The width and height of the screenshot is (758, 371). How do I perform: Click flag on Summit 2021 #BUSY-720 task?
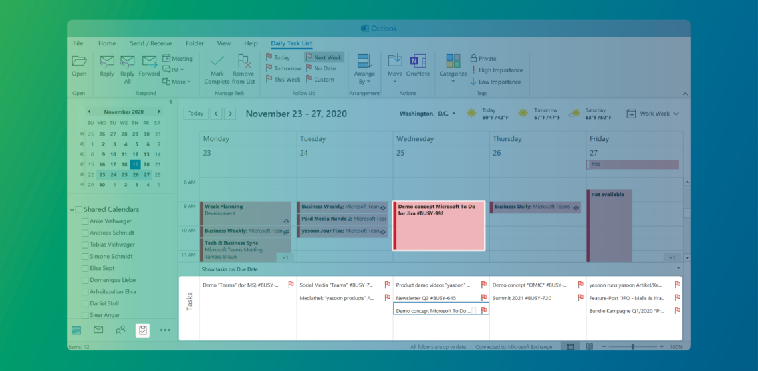(x=580, y=297)
